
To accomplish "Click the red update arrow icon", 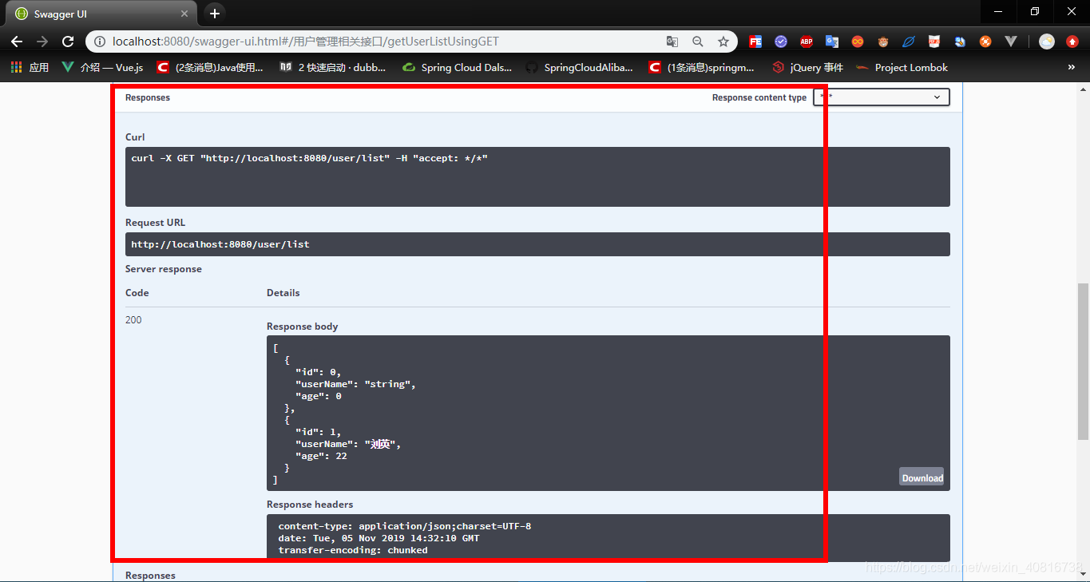I will 1072,42.
